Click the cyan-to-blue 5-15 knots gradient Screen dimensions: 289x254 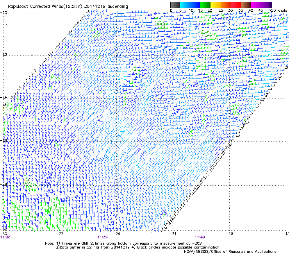coord(190,5)
